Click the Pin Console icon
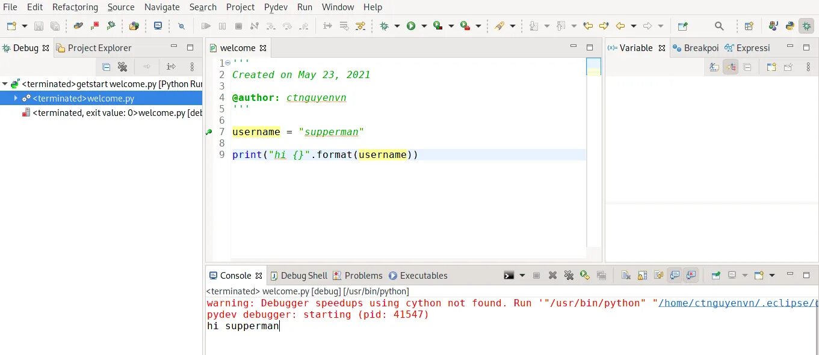819x355 pixels. click(x=715, y=276)
